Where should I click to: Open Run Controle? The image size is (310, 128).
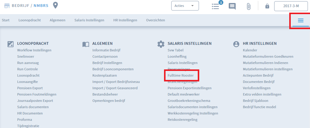click(x=27, y=69)
